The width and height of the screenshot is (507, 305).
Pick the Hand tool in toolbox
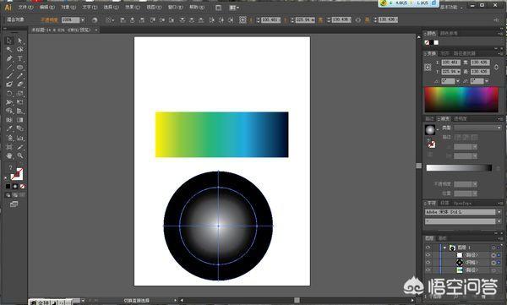(9, 155)
